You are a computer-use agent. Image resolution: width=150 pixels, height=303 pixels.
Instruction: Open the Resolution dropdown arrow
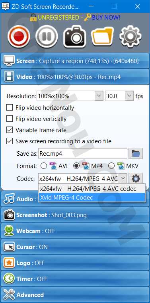click(99, 96)
